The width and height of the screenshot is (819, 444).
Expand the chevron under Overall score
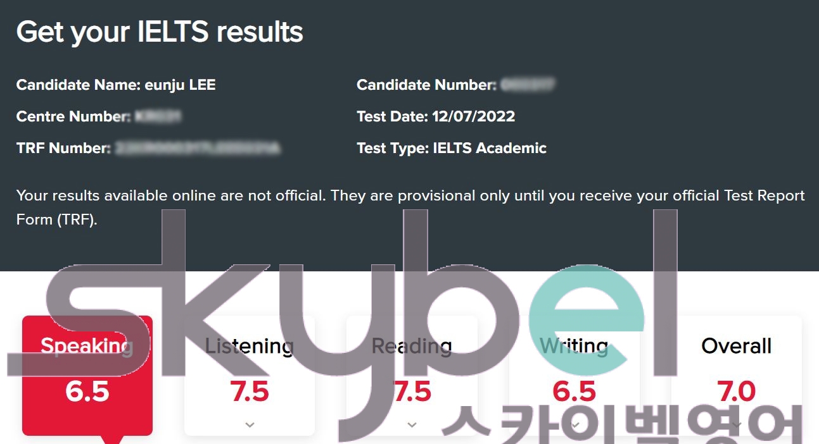[737, 425]
